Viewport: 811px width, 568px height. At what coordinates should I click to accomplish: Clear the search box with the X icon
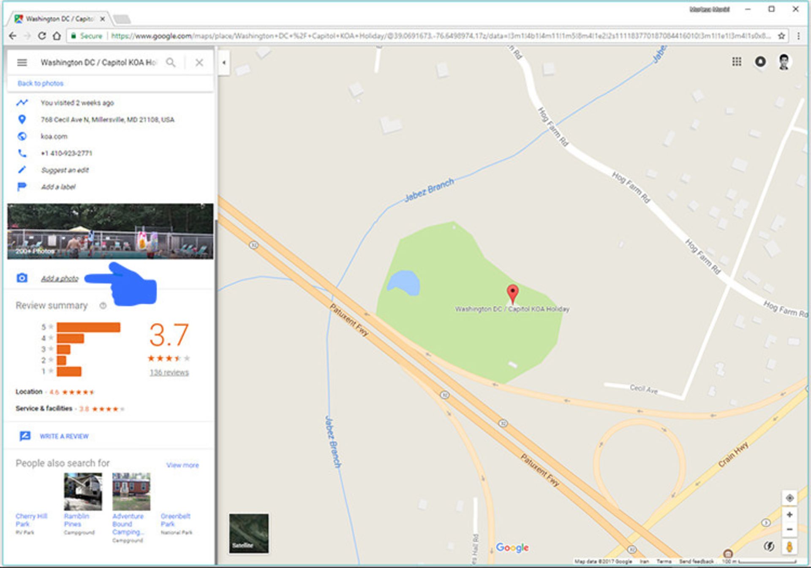tap(199, 63)
